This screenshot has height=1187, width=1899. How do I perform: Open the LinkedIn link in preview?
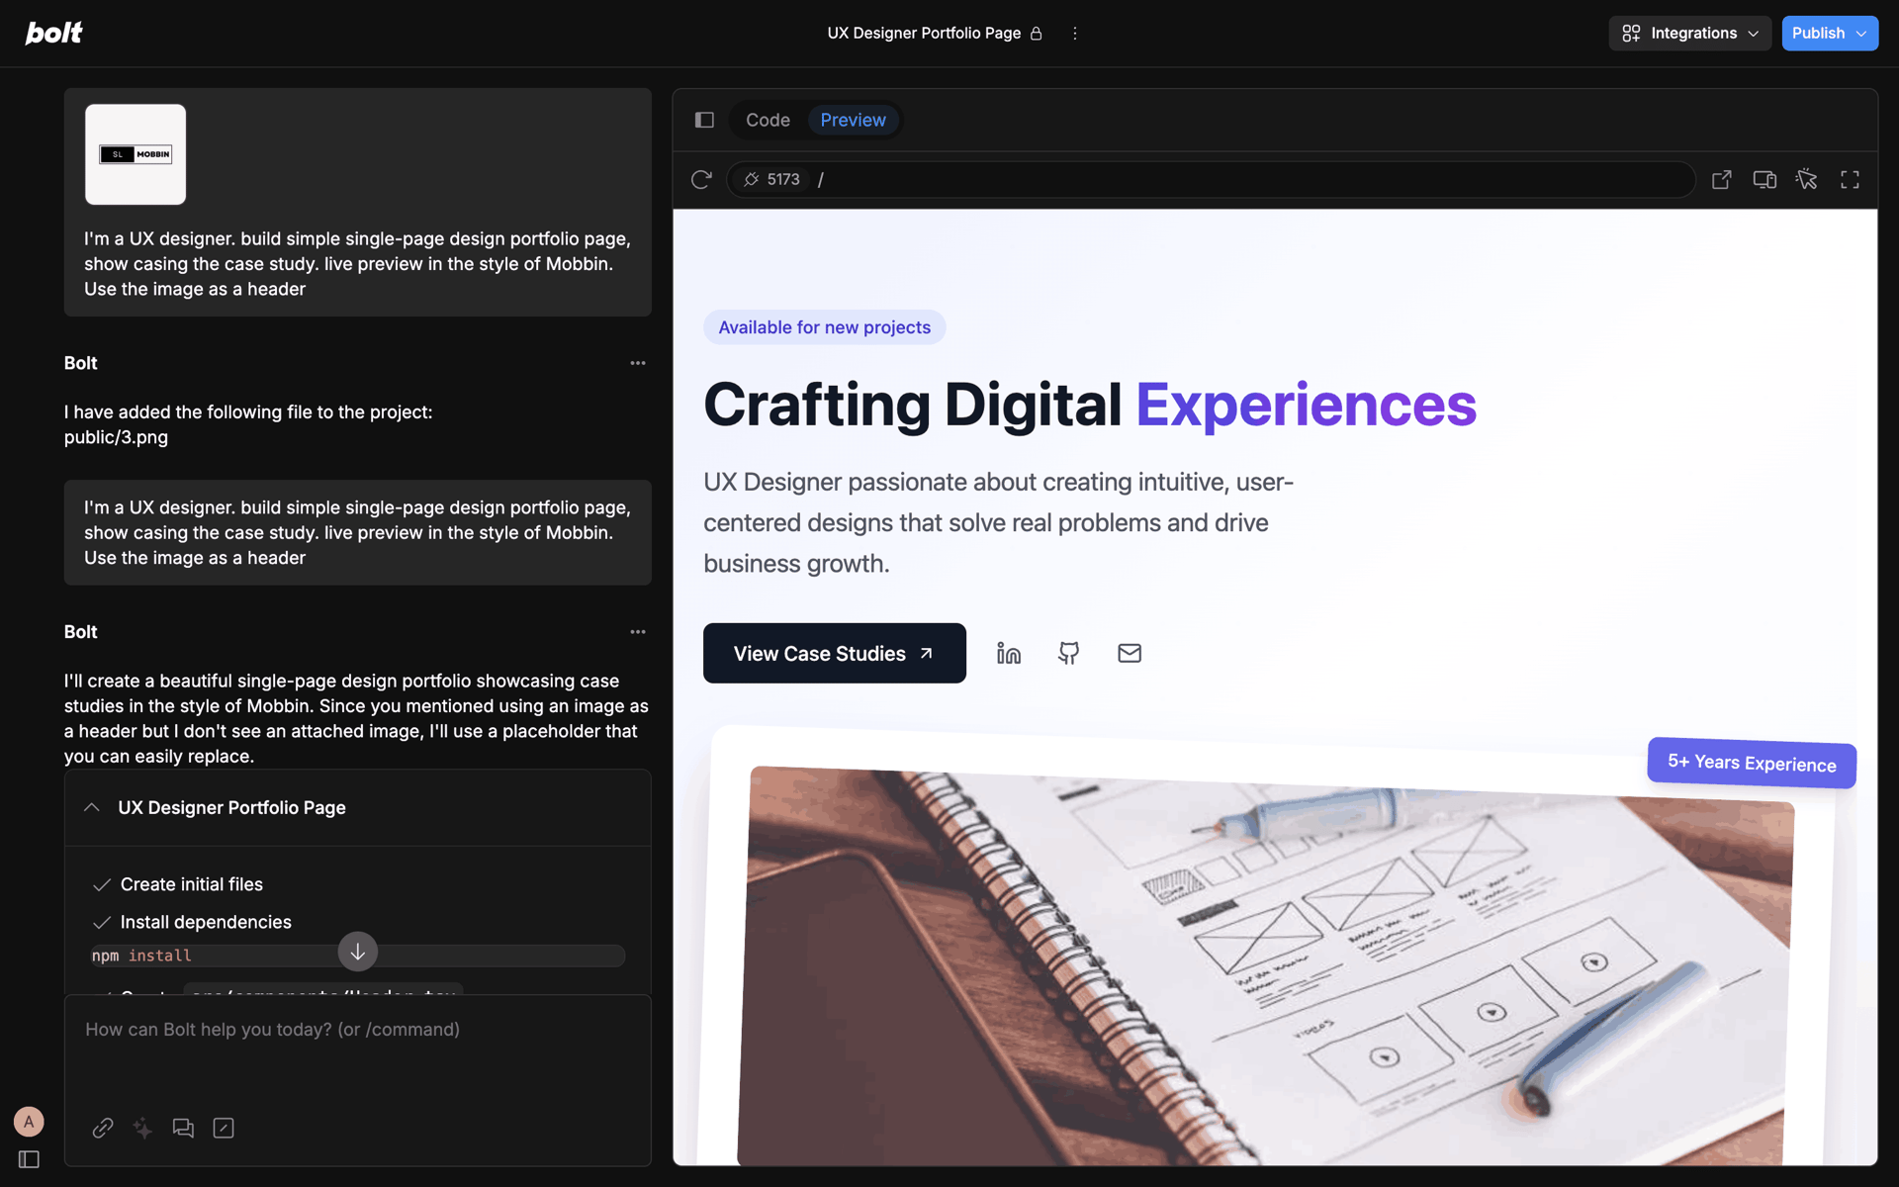[1009, 653]
